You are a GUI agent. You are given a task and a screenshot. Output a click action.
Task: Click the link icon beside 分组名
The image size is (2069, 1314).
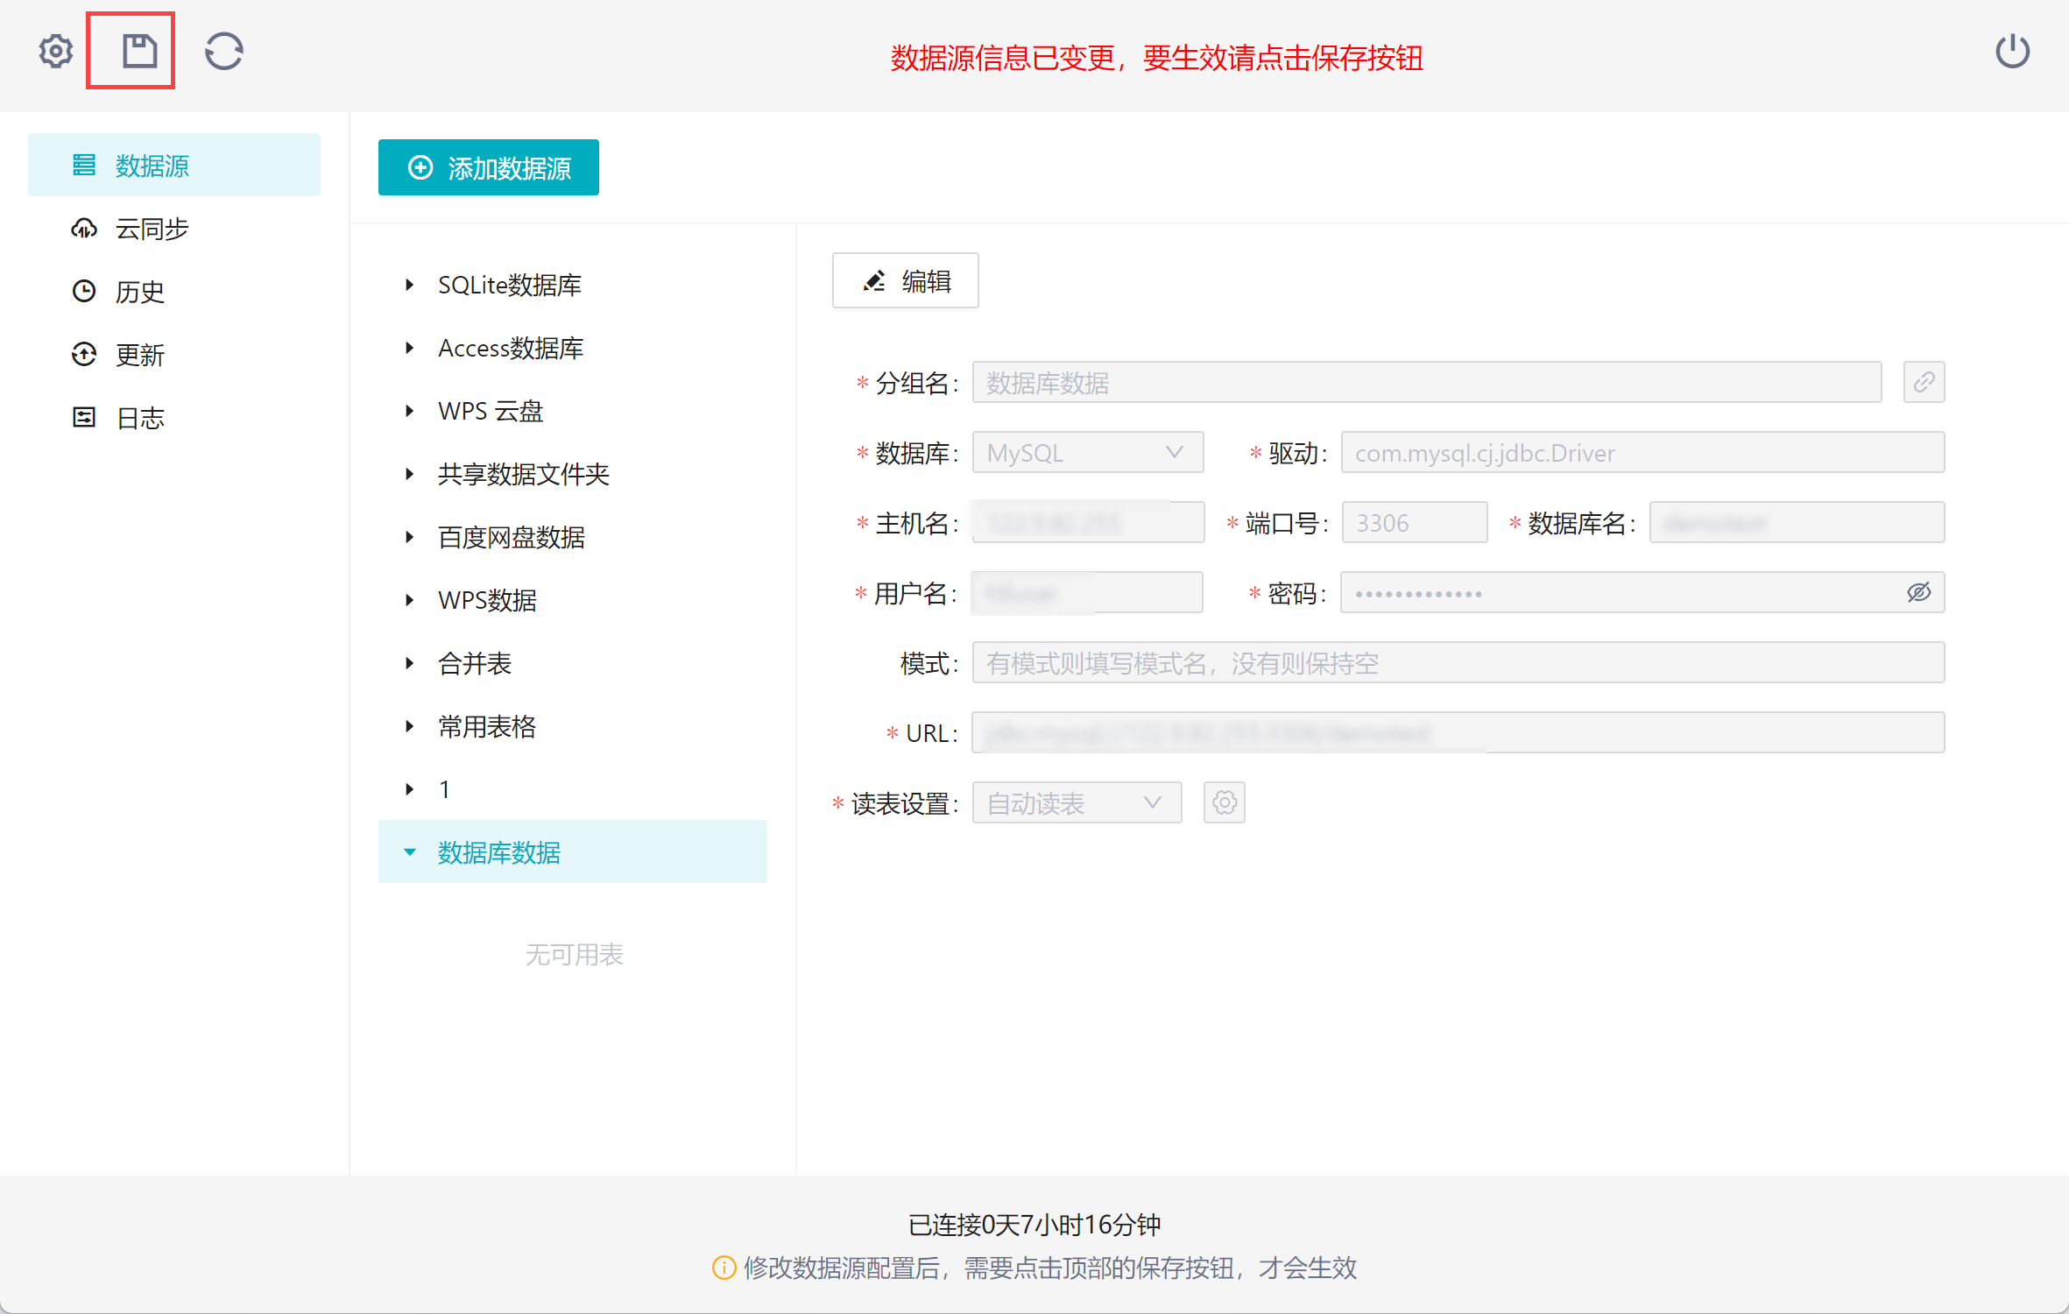[1924, 382]
